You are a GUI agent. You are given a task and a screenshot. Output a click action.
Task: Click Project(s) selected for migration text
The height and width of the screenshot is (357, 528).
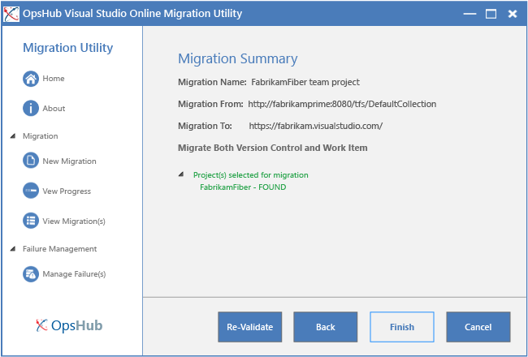coord(251,175)
